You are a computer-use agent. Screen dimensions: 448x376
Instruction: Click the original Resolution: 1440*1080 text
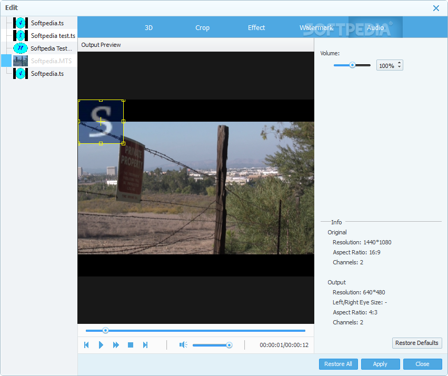click(362, 242)
